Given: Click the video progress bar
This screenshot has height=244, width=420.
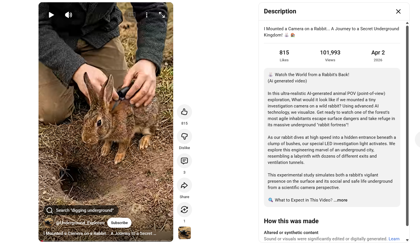Looking at the screenshot, I should click(x=106, y=241).
